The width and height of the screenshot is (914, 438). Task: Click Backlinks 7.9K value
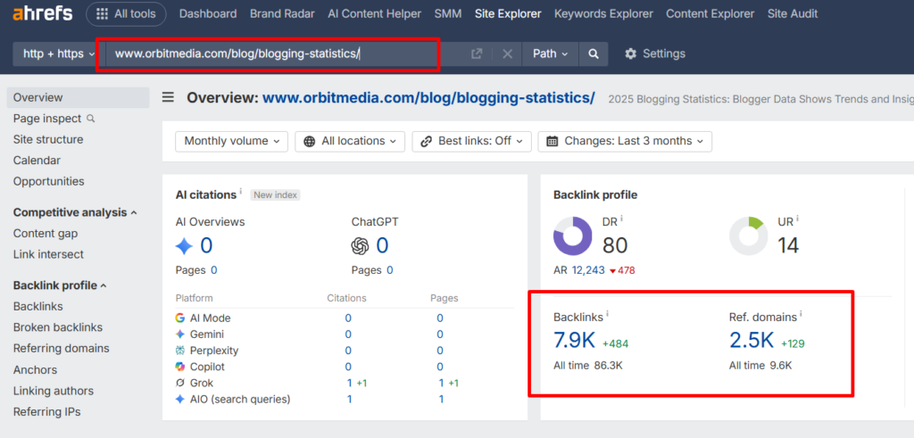[574, 340]
